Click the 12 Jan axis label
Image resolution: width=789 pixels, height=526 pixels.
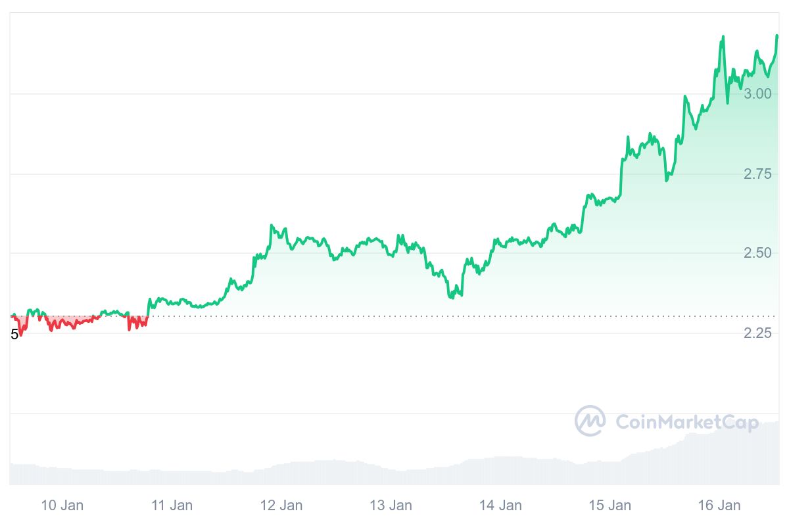(281, 506)
